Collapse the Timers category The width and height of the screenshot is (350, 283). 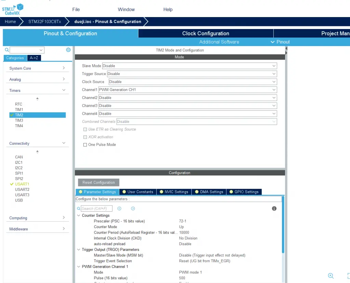click(38, 90)
